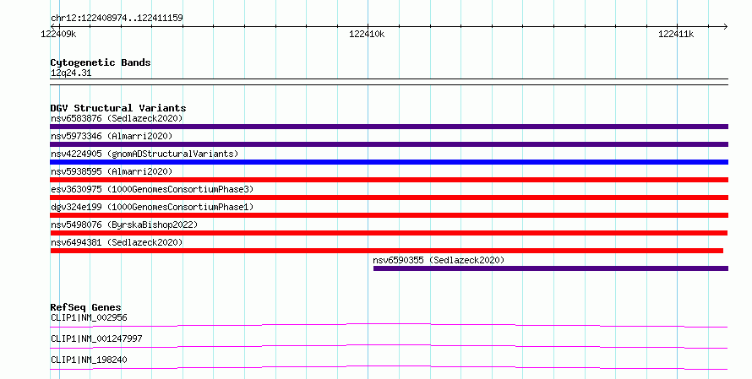Viewport: 752px width, 379px height.
Task: Open nsv4224905 gnomADStructuralVariants label
Action: pyautogui.click(x=144, y=154)
